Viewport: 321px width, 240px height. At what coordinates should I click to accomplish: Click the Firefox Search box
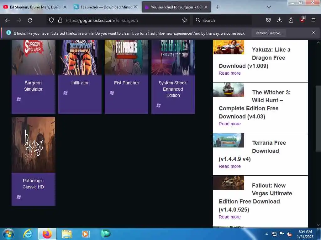point(222,20)
